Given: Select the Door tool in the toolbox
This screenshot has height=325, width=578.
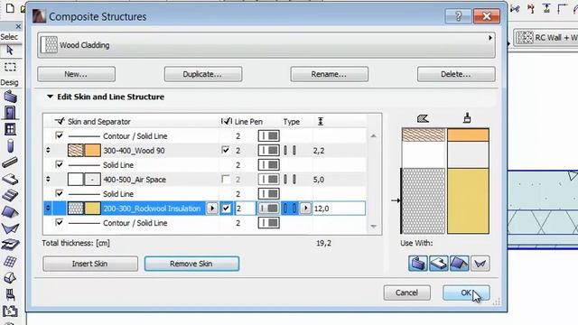Looking at the screenshot, I should coord(10,112).
